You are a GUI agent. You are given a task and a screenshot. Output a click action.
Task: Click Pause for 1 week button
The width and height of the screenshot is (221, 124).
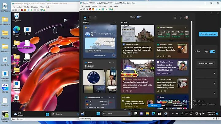(x=206, y=64)
